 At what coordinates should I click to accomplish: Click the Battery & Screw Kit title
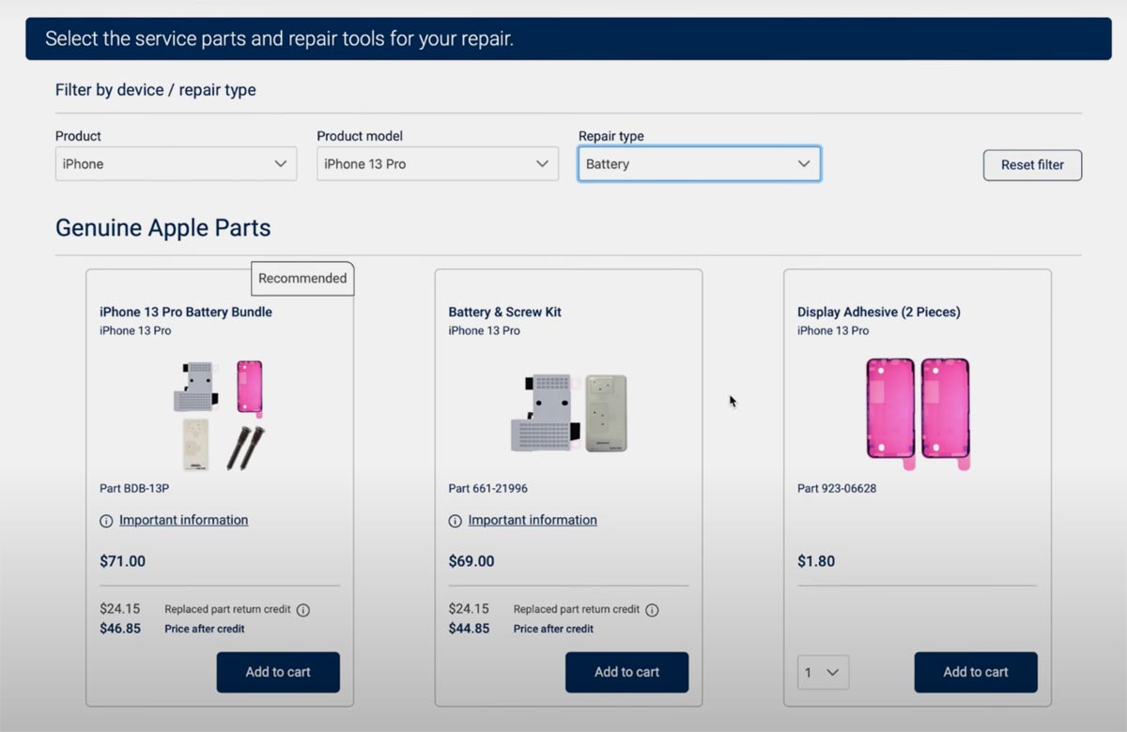point(505,312)
